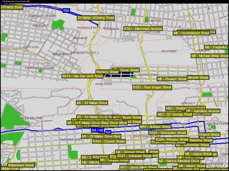Click the M2 - Skinner Street label

pyautogui.click(x=130, y=152)
